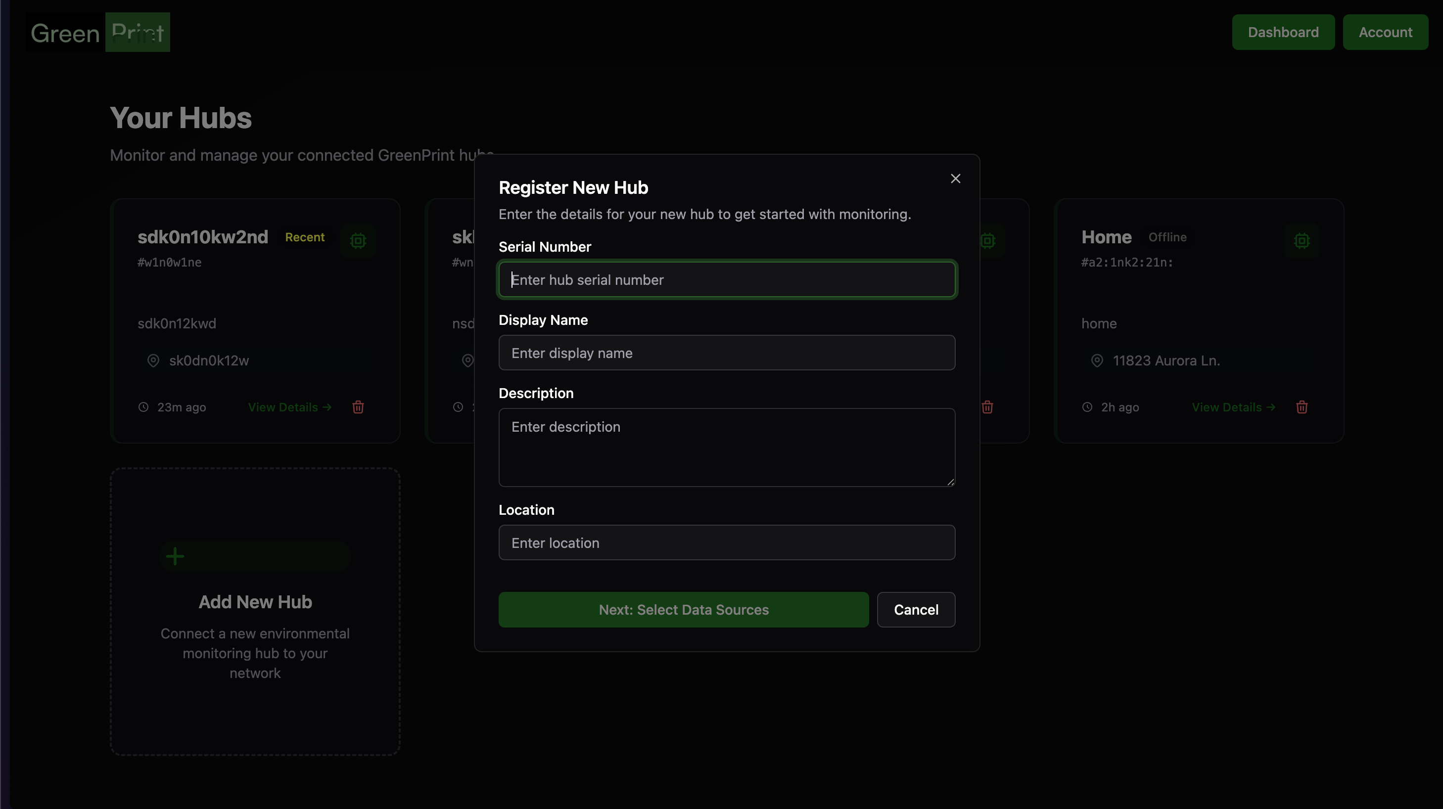Click the Serial Number input field
Viewport: 1443px width, 809px height.
click(727, 279)
